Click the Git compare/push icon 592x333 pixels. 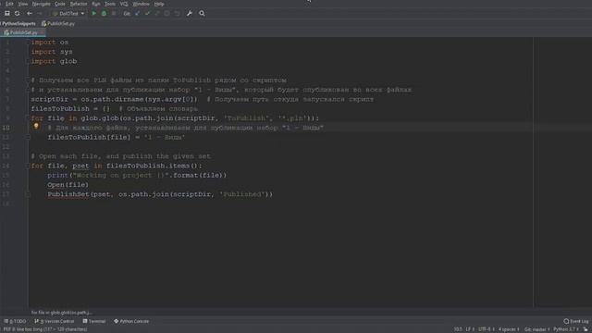click(x=157, y=13)
